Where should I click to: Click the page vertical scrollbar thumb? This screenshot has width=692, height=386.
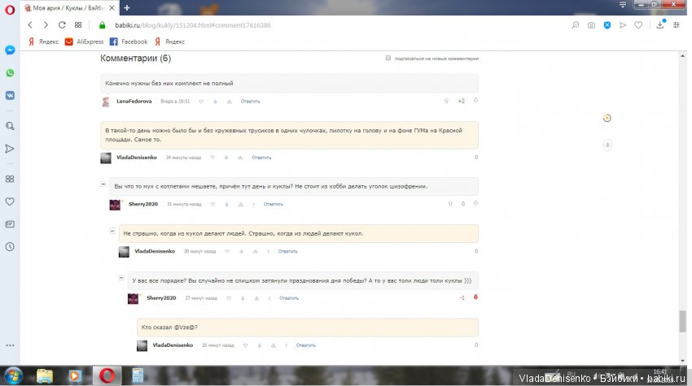coord(682,321)
